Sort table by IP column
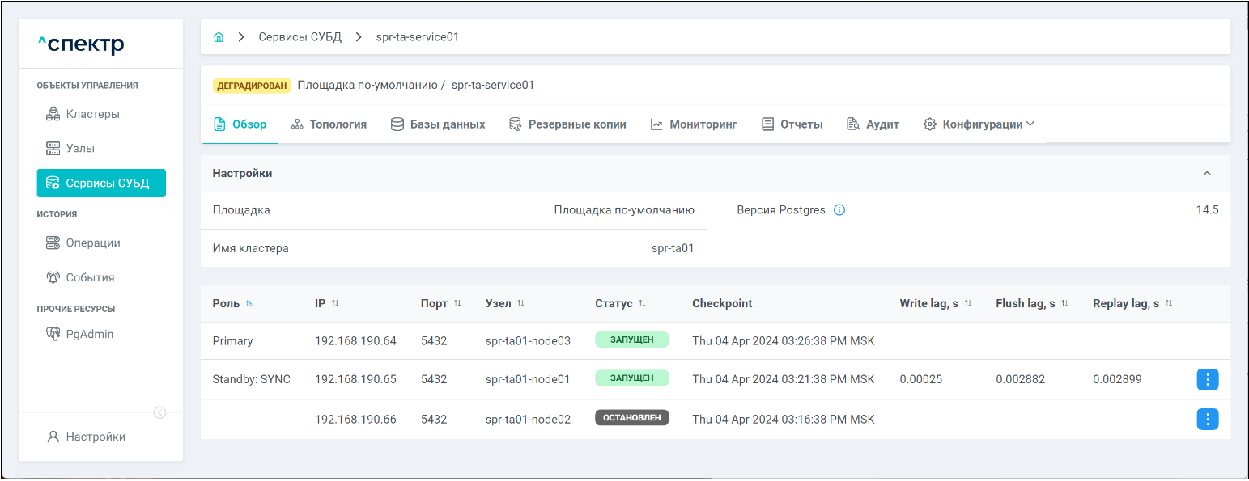 tap(335, 303)
